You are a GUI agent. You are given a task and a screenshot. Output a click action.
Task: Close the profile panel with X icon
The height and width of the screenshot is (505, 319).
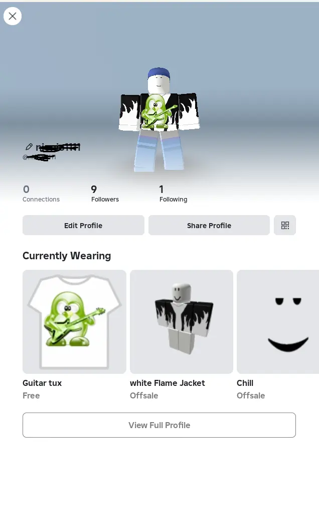pos(13,16)
